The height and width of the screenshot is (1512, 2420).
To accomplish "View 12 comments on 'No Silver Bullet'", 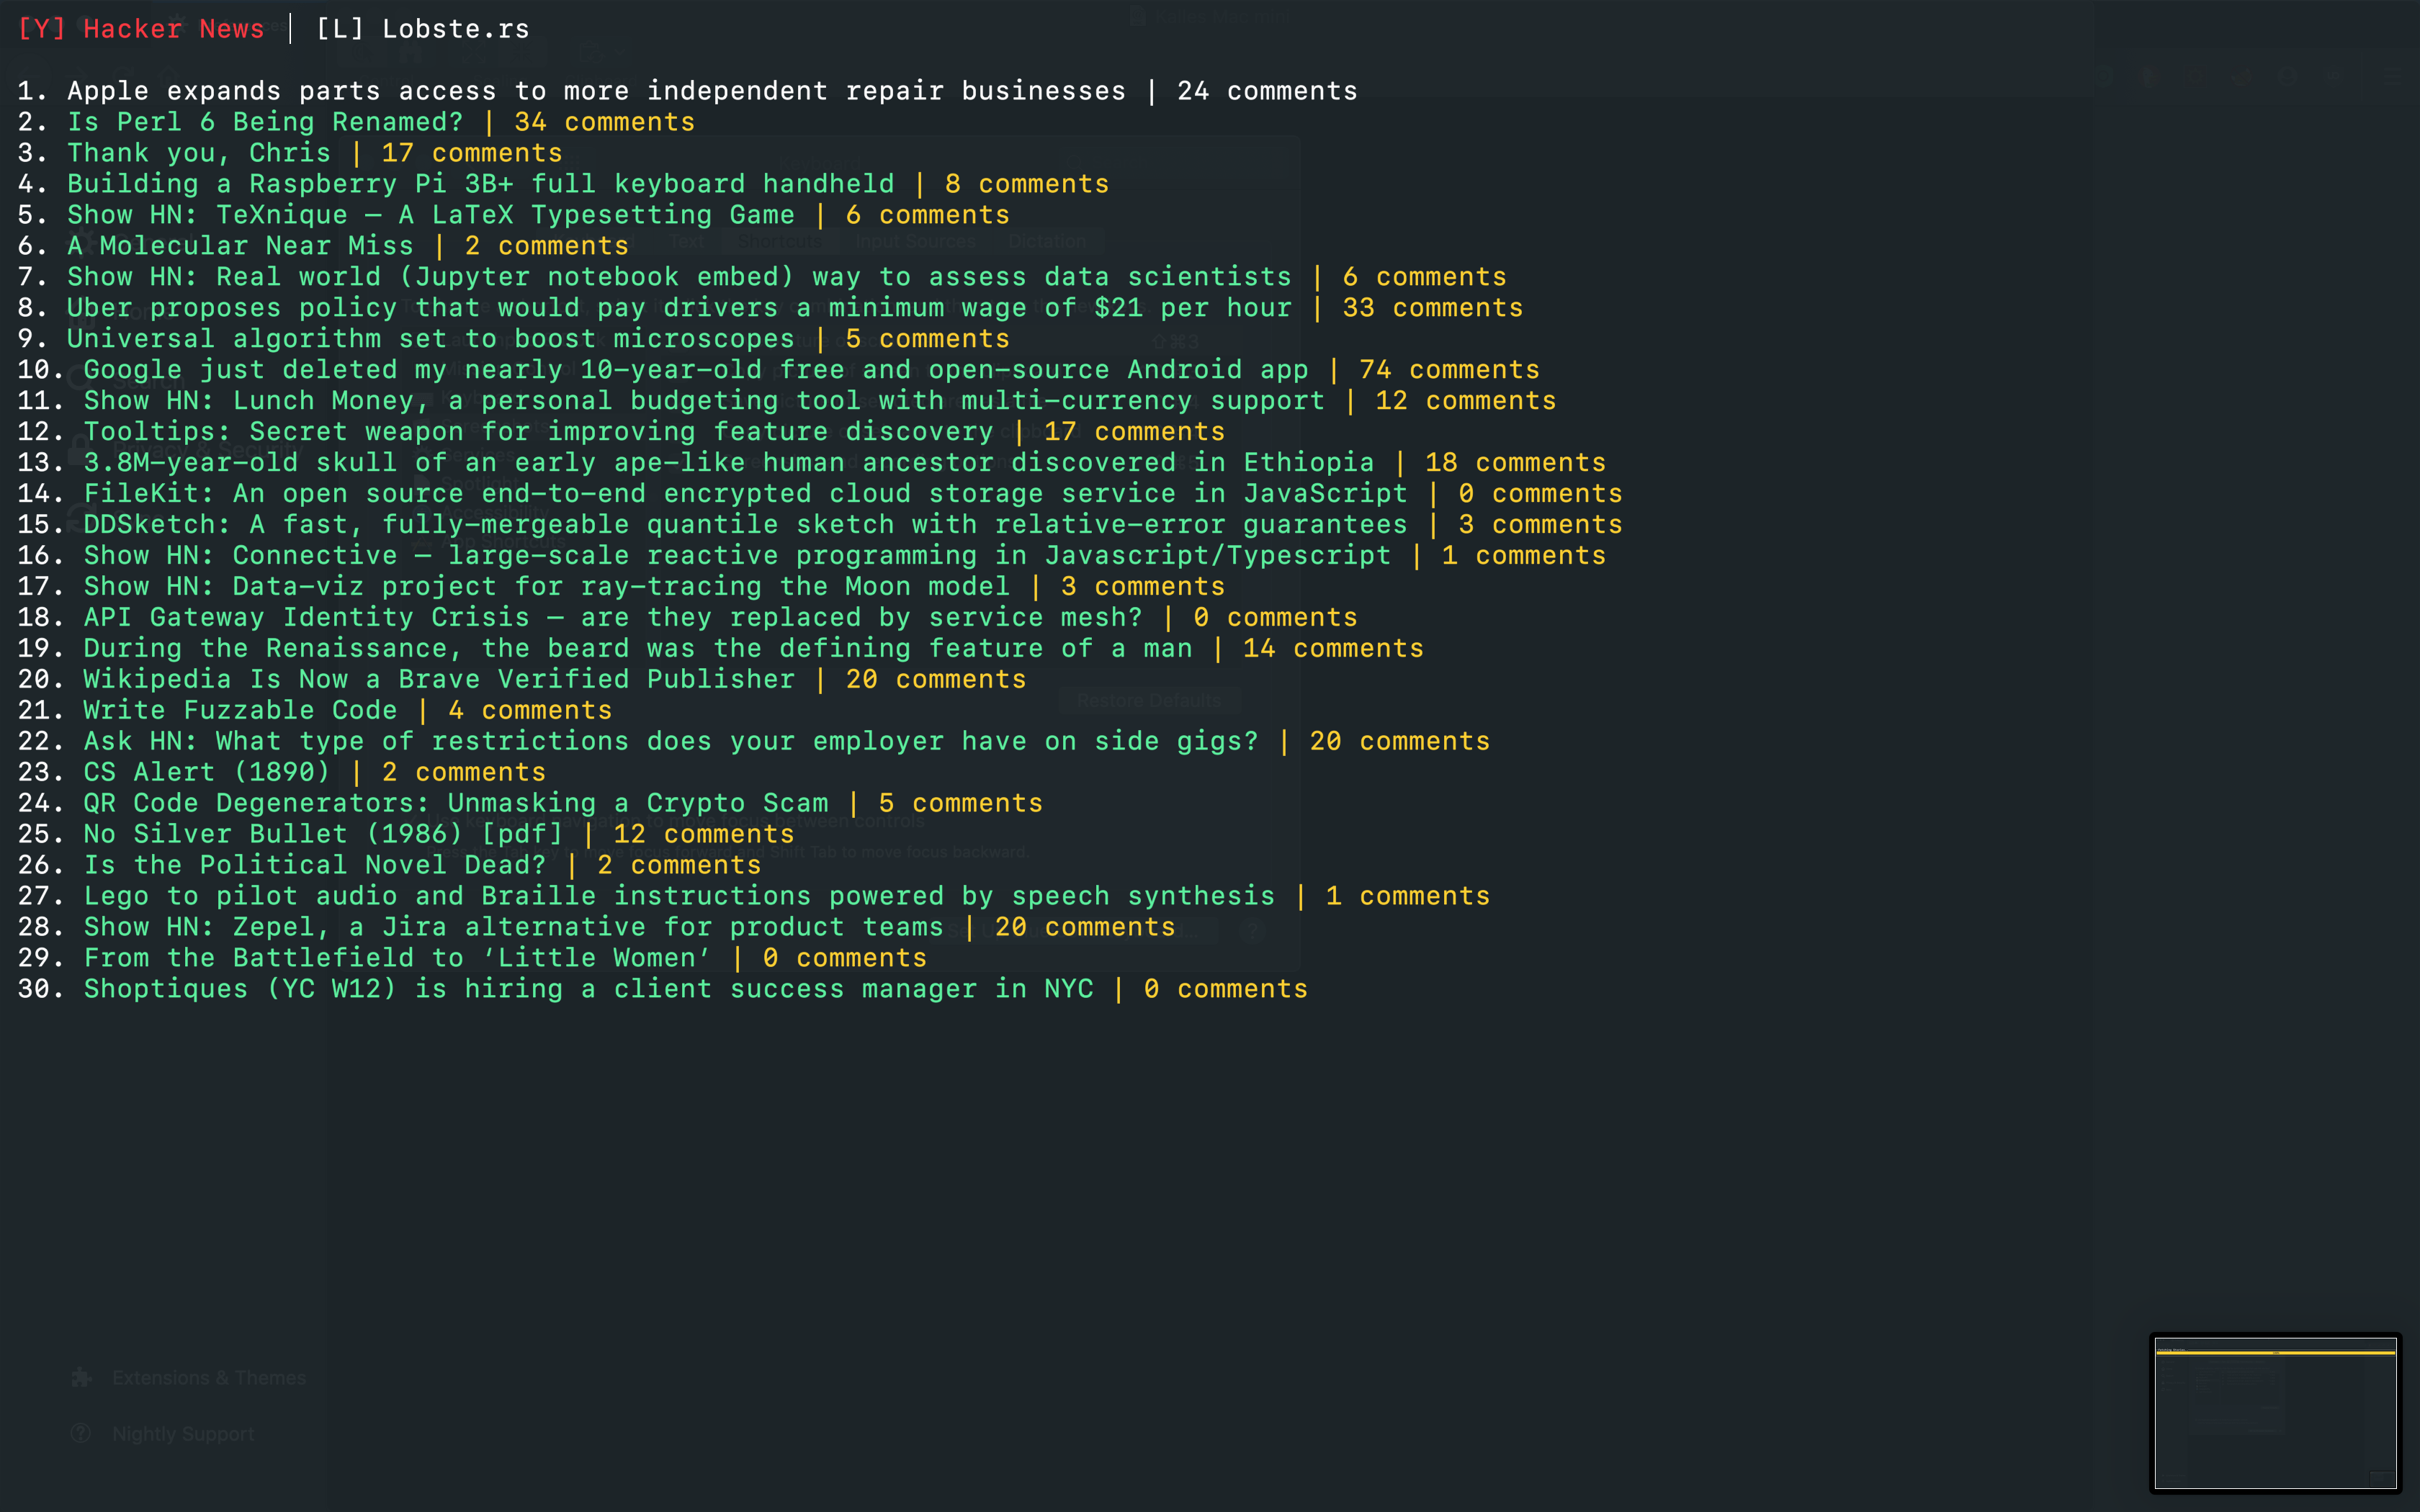I will pos(704,835).
